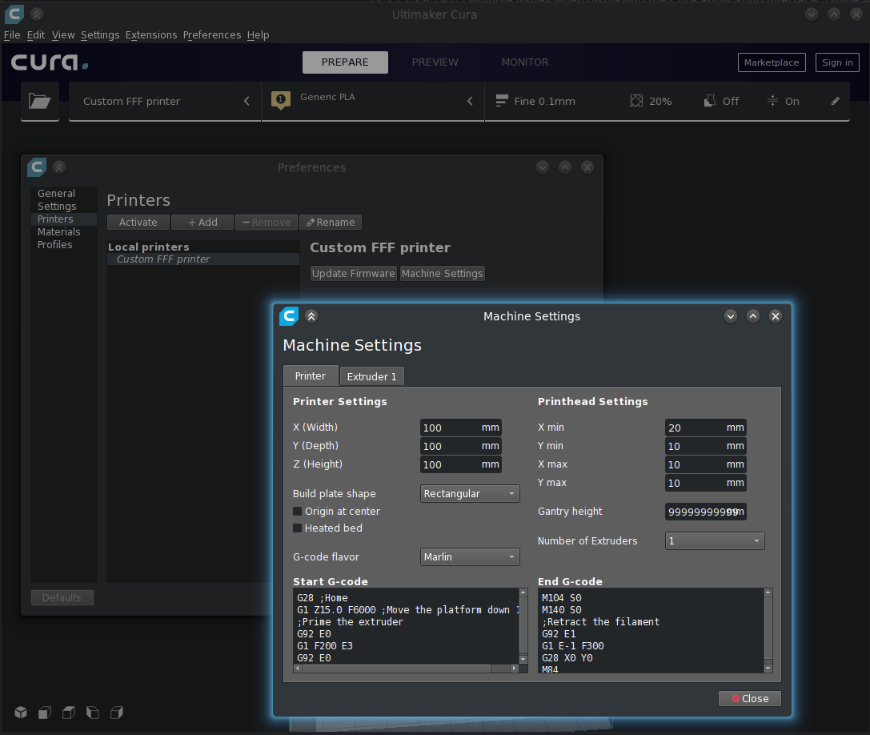Open file folder icon in Cura toolbar
The width and height of the screenshot is (870, 735).
click(x=39, y=101)
